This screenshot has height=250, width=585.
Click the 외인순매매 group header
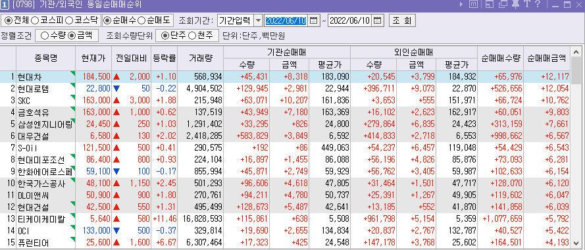414,52
